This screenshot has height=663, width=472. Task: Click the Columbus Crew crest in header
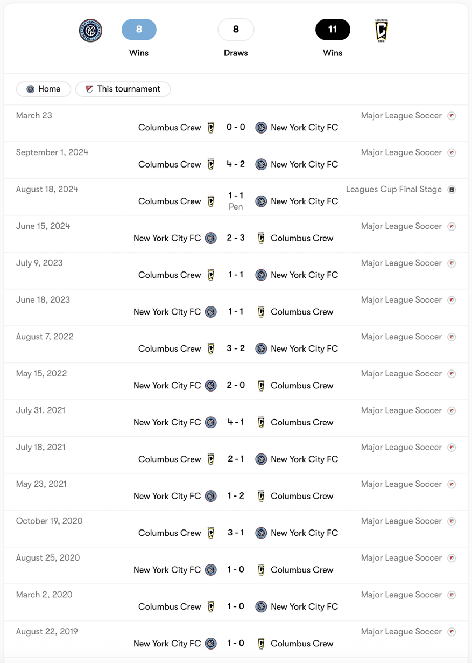(x=381, y=30)
